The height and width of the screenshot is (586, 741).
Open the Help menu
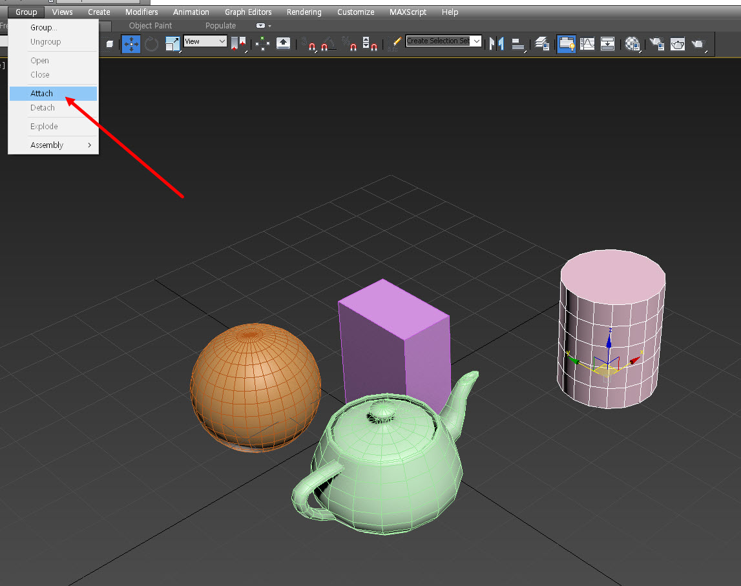coord(450,12)
